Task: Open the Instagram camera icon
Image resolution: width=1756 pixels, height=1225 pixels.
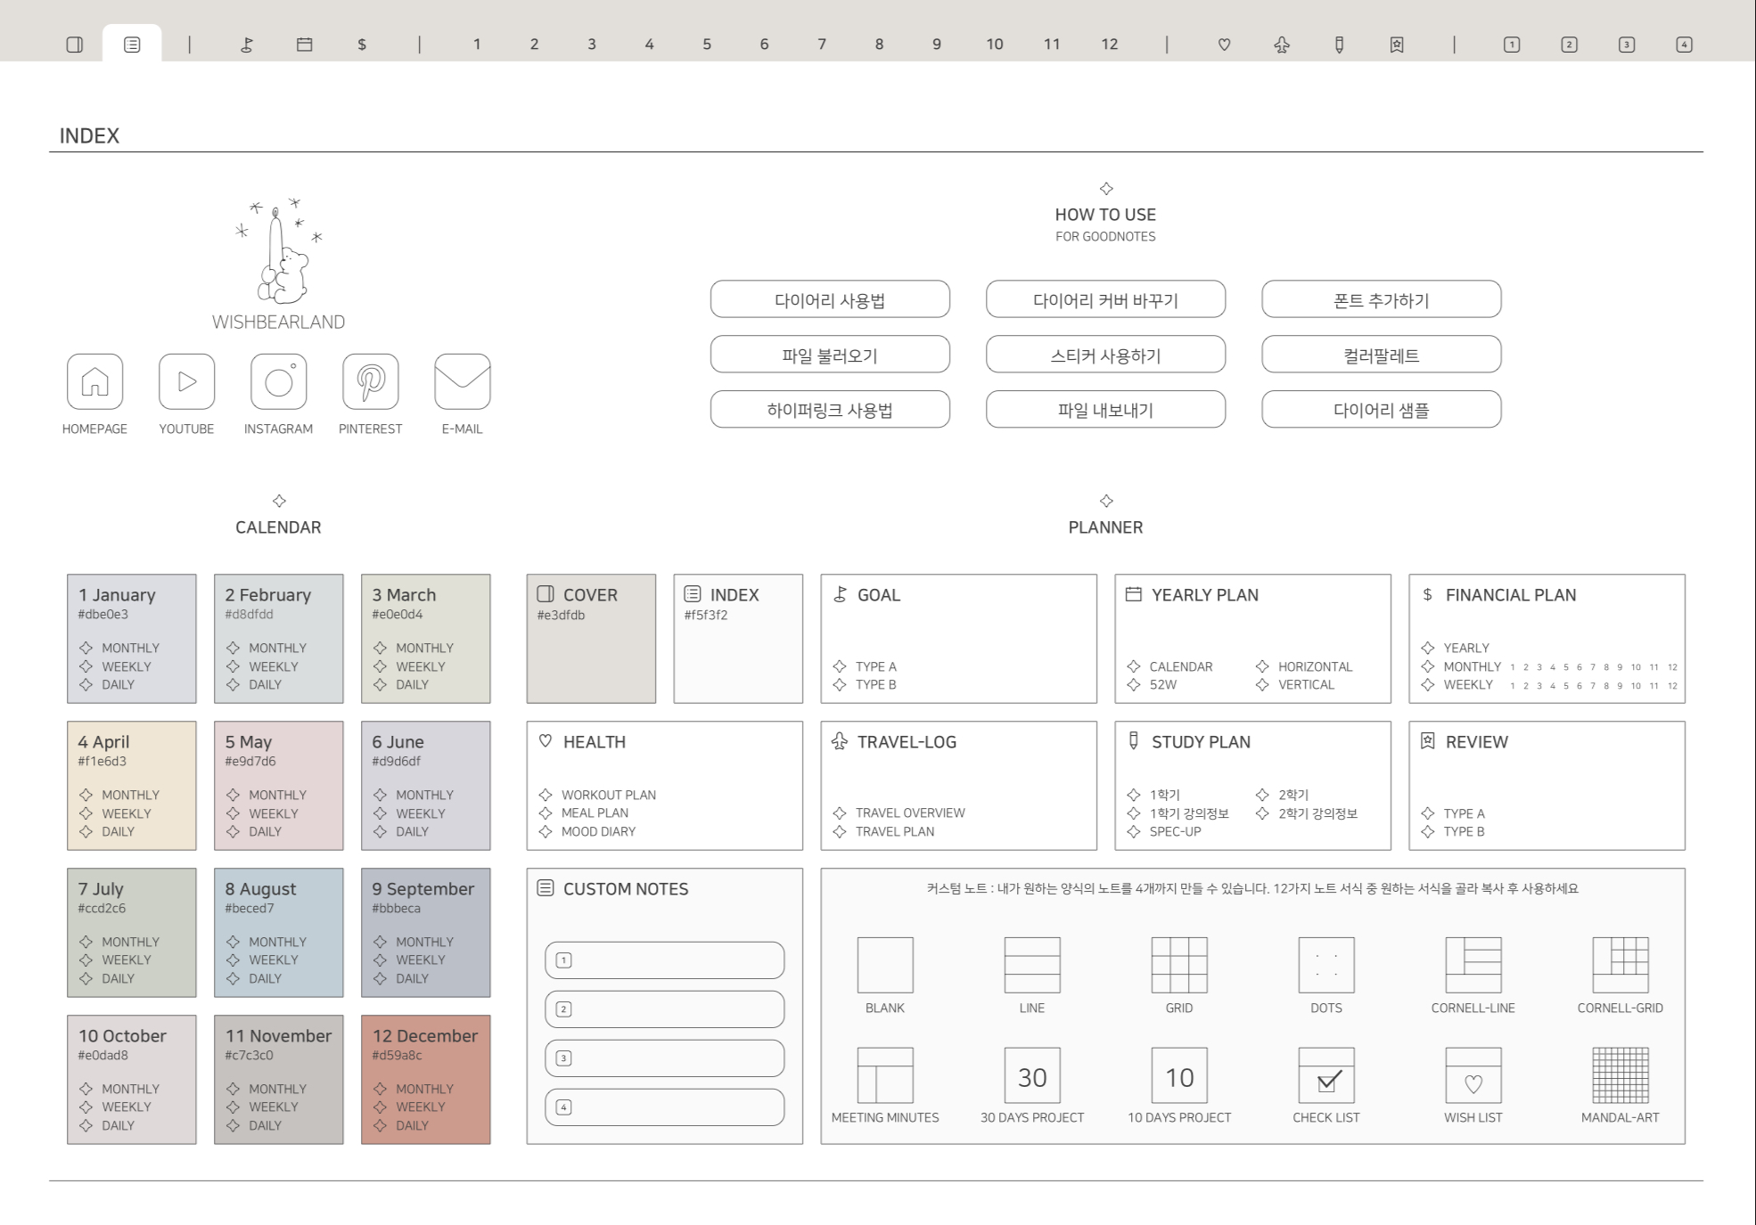Action: click(x=278, y=381)
